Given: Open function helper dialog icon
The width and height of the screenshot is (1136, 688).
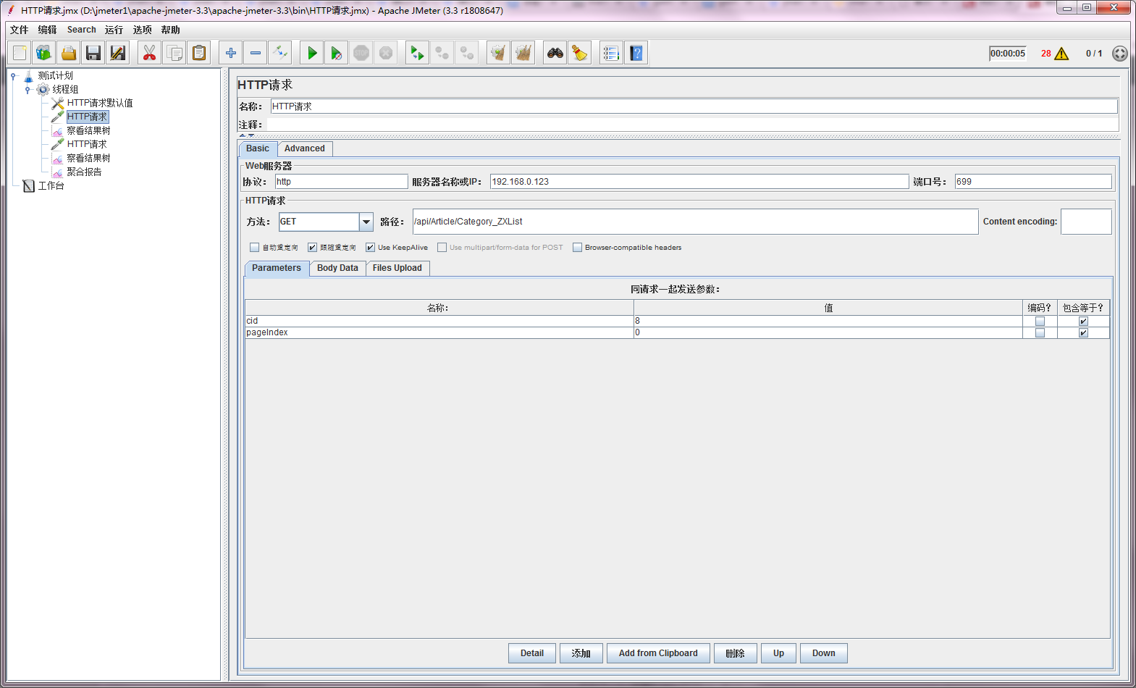Looking at the screenshot, I should [612, 53].
